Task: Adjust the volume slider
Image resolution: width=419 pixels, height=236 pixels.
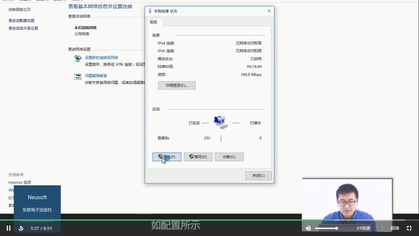Action: [326, 228]
